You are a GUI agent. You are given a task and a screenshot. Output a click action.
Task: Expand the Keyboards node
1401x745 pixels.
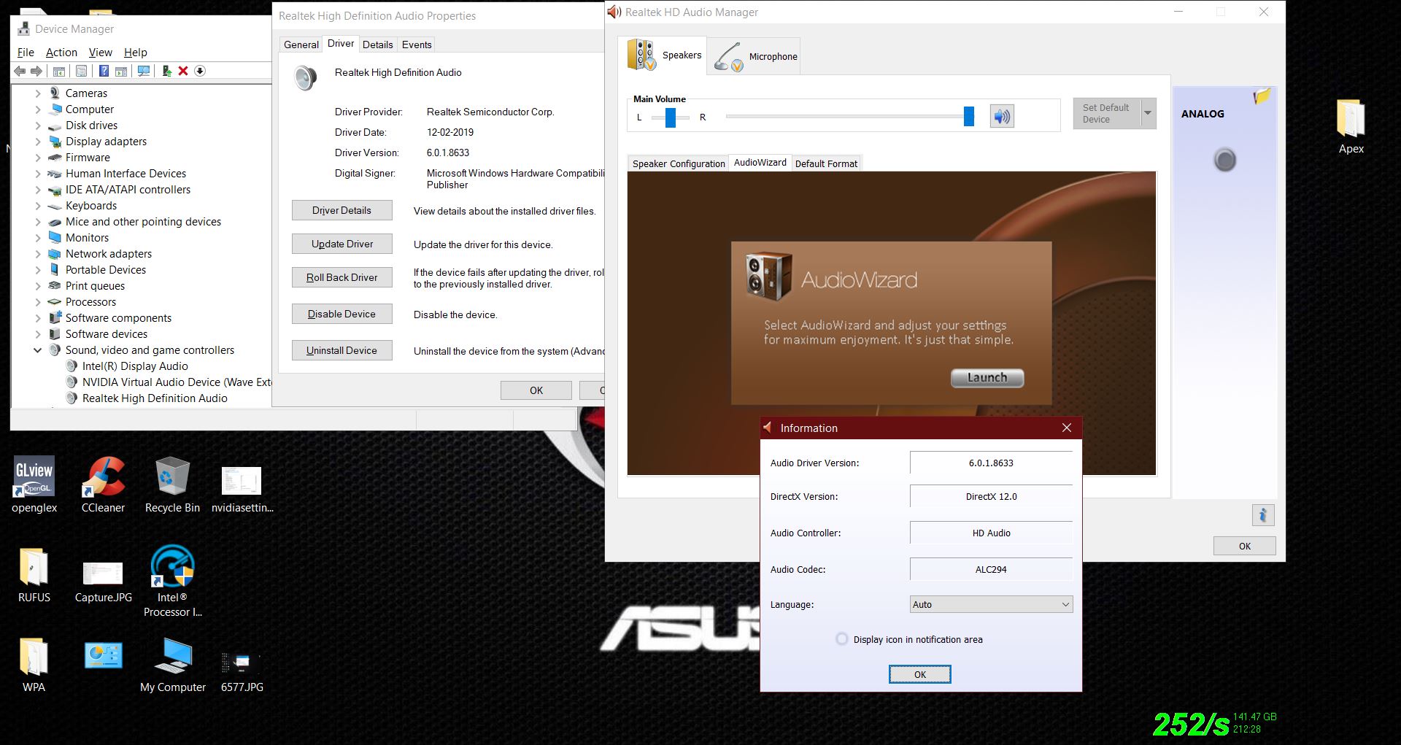tap(38, 206)
